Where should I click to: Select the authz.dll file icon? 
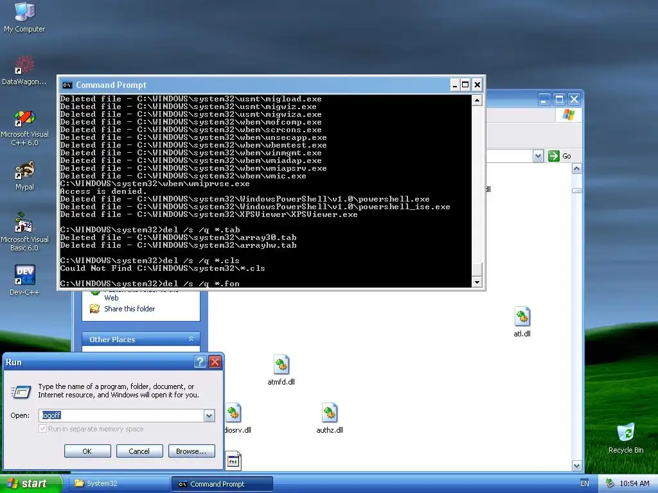(330, 417)
